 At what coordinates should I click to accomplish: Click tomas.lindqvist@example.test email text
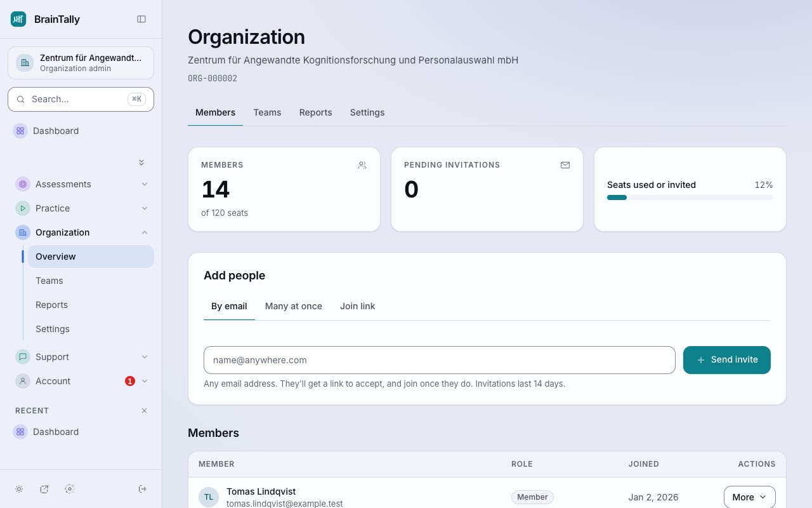pos(285,504)
